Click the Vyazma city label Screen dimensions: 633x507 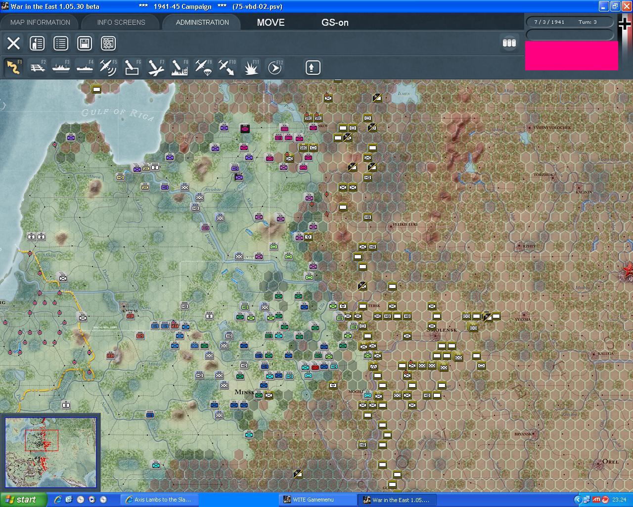[523, 319]
